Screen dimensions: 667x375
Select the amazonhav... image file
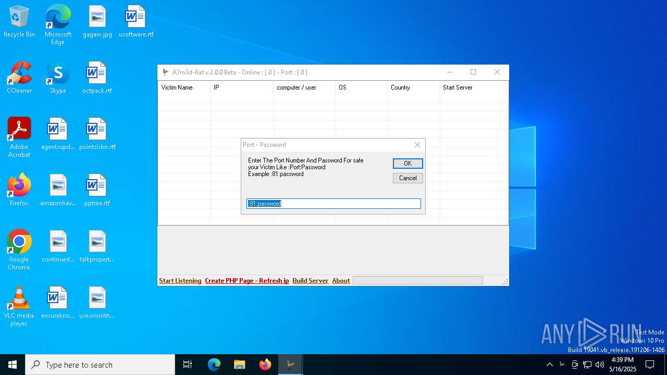point(58,191)
